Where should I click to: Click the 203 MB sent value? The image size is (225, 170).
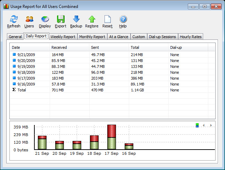click(x=97, y=78)
